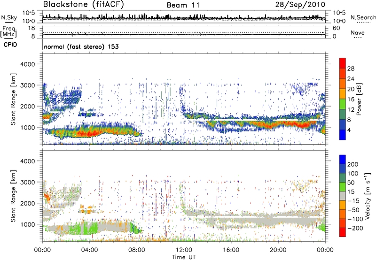Click the blue top of velocity colorbar

pos(343,160)
